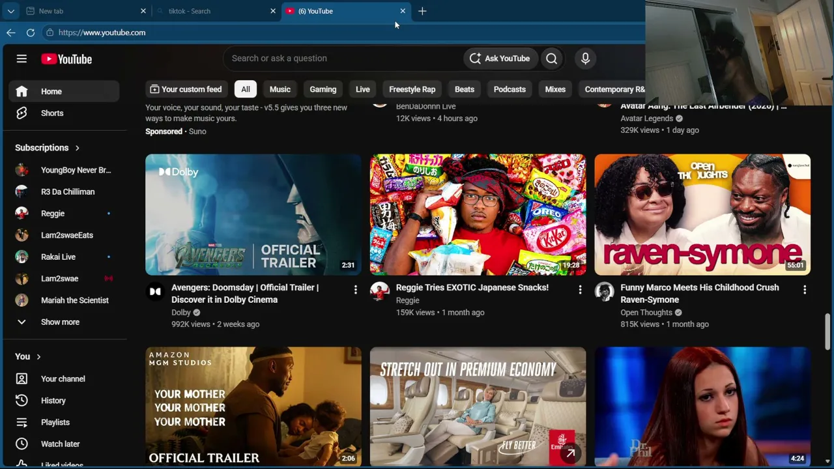The width and height of the screenshot is (834, 469).
Task: Open Playlists in the sidebar
Action: pos(64,422)
